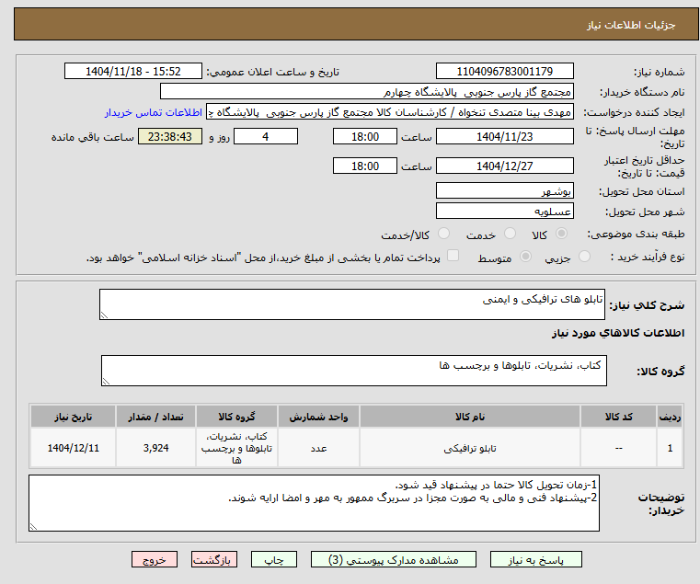Toggle the اسناد خزانه اسلامی payment checkbox

453,256
